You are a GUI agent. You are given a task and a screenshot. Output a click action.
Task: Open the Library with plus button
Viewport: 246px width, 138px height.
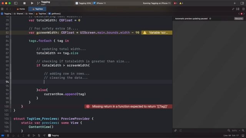[234, 3]
